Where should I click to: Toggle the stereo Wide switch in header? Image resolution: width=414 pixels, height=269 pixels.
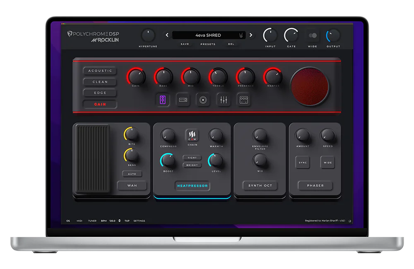[x=313, y=36]
